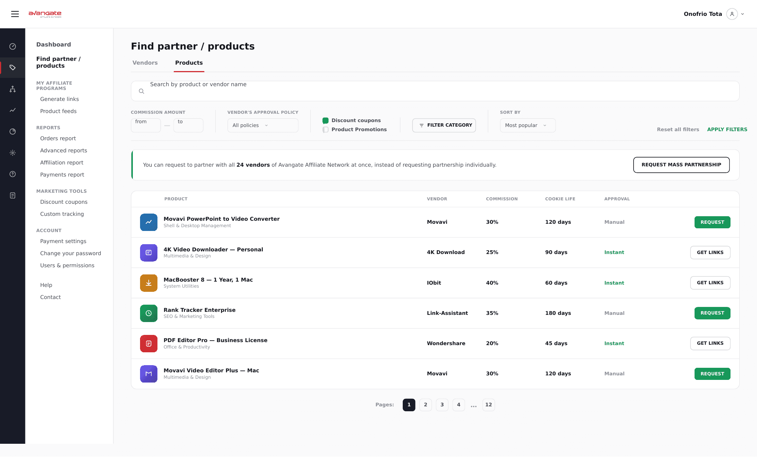This screenshot has width=757, height=457.
Task: Open Payments report
Action: [62, 175]
